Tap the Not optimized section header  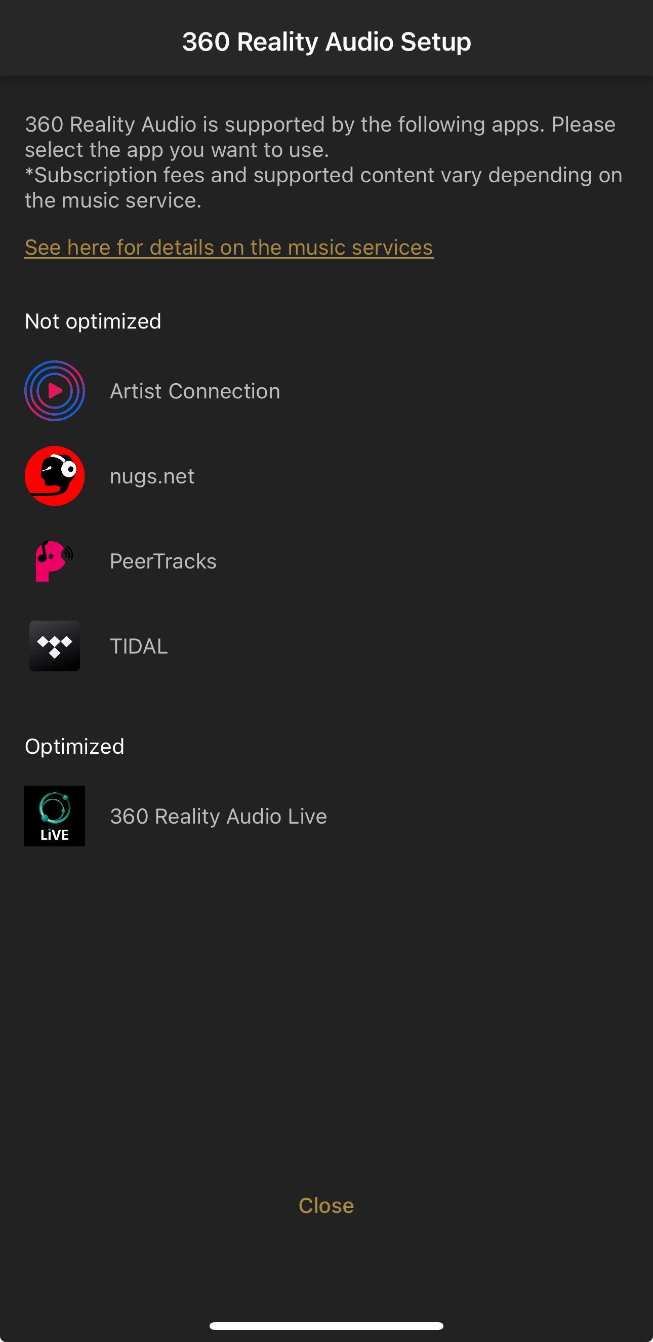coord(93,321)
